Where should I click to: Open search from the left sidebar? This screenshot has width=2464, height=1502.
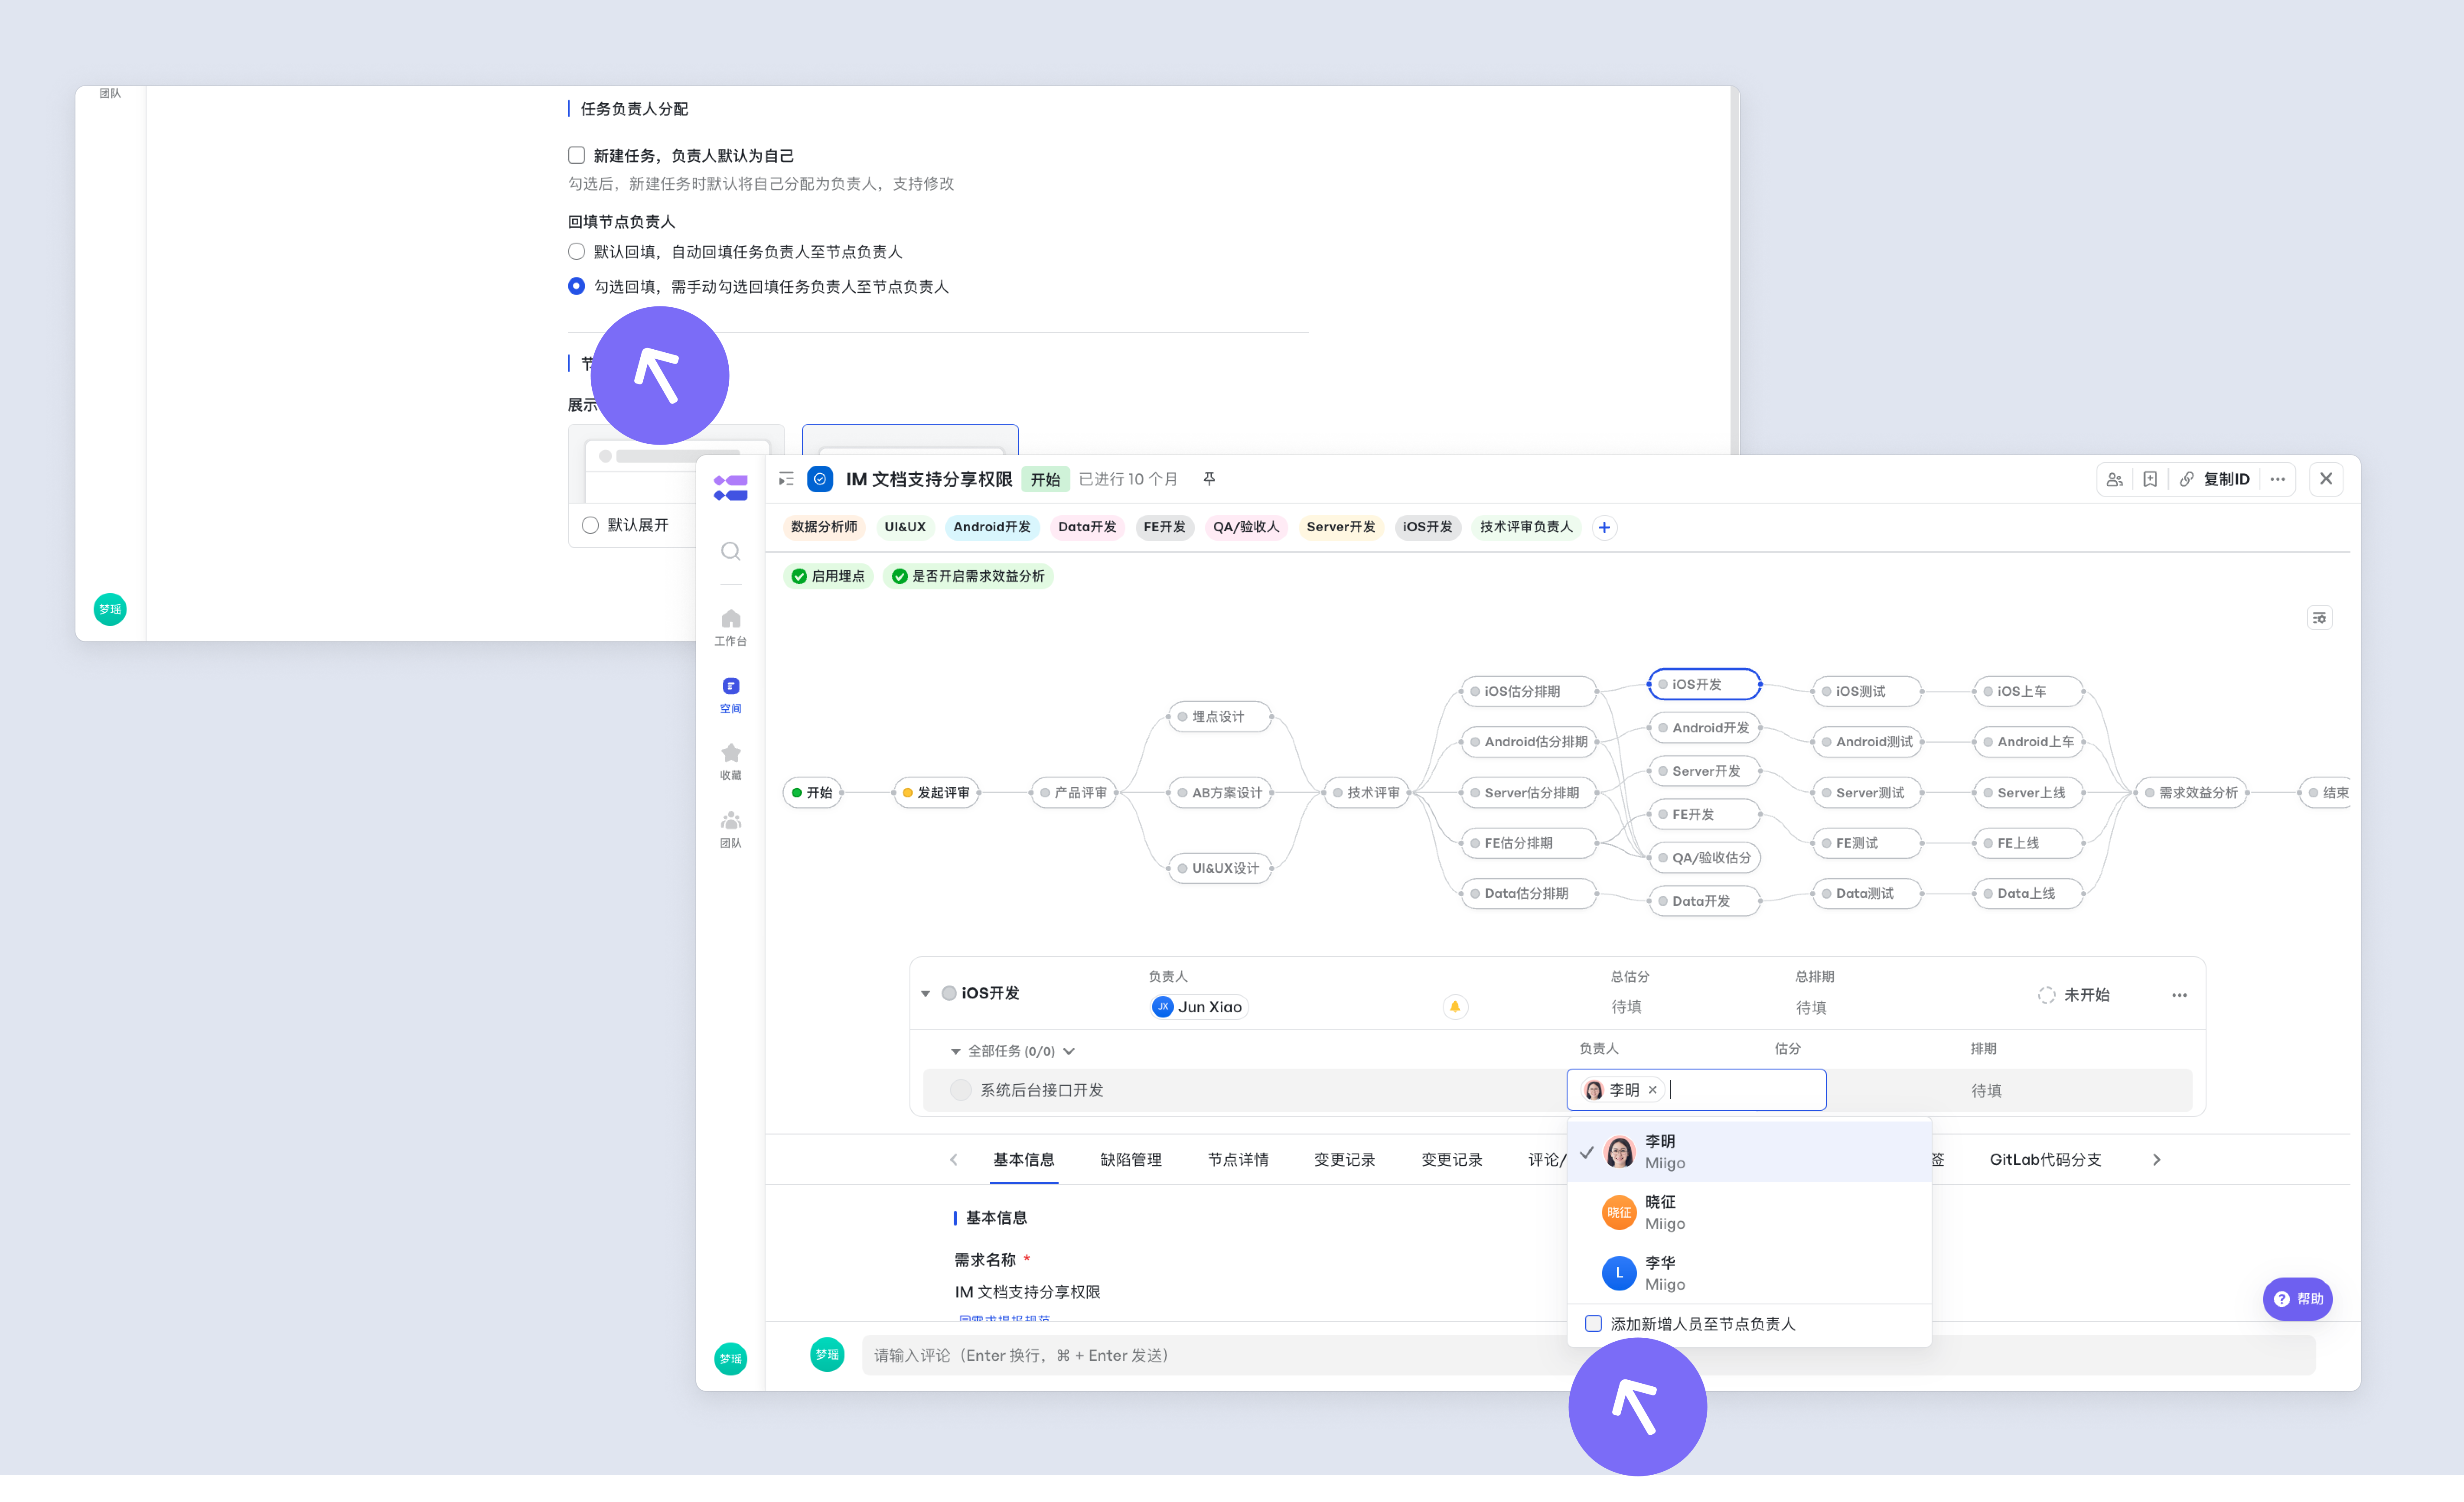pos(731,552)
